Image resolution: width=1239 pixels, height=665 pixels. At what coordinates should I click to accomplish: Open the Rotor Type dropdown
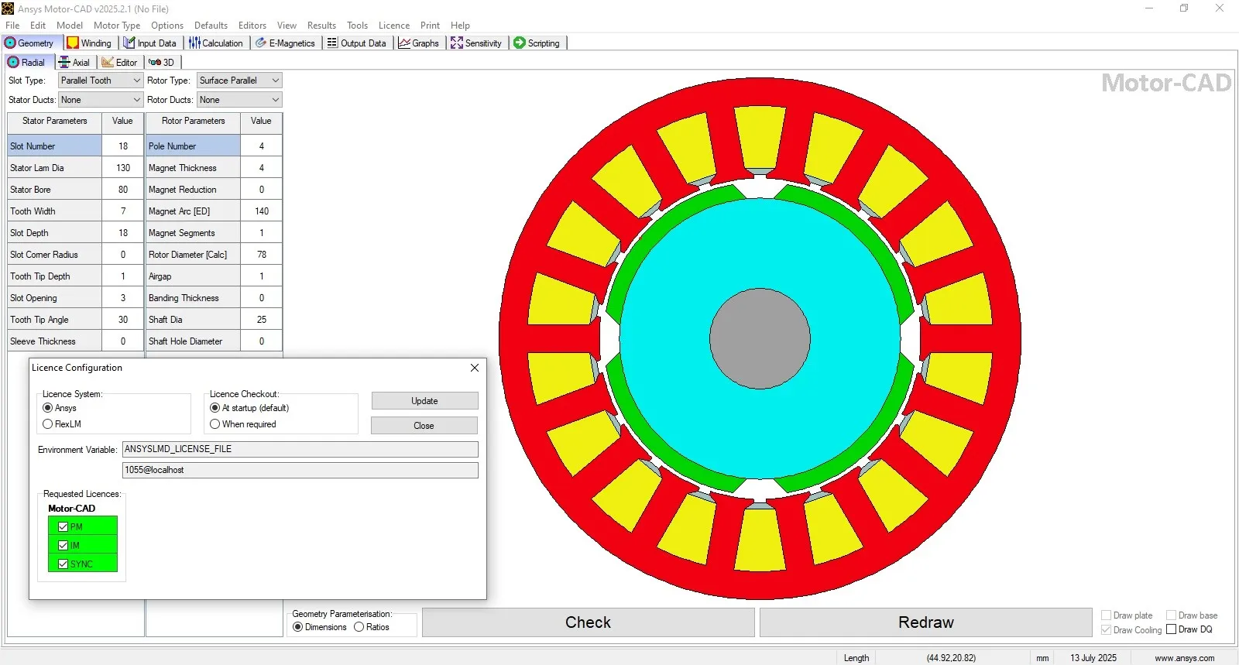pos(239,81)
